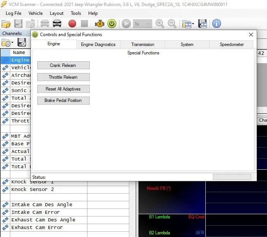Click the Throttle Relearn button
Viewport: 267px width, 237px height.
(64, 77)
